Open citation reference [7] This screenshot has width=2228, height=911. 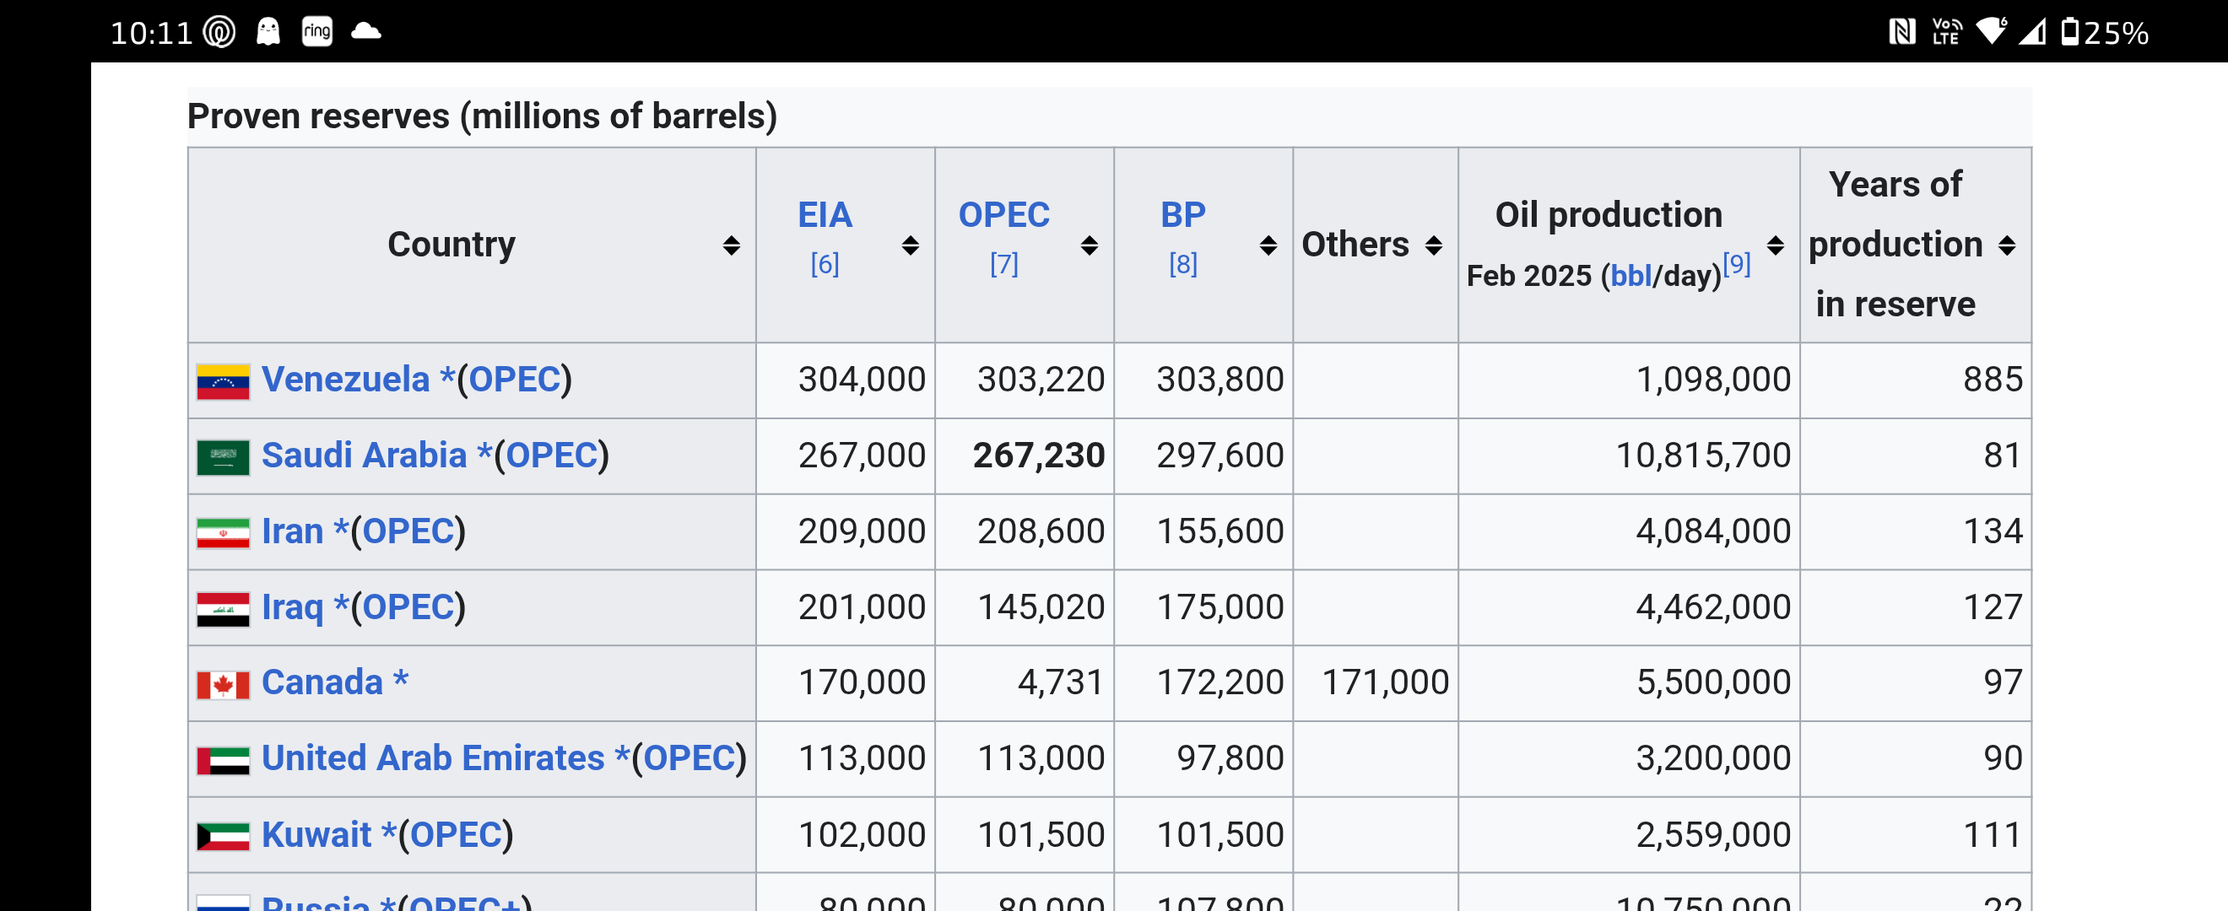click(x=1003, y=264)
